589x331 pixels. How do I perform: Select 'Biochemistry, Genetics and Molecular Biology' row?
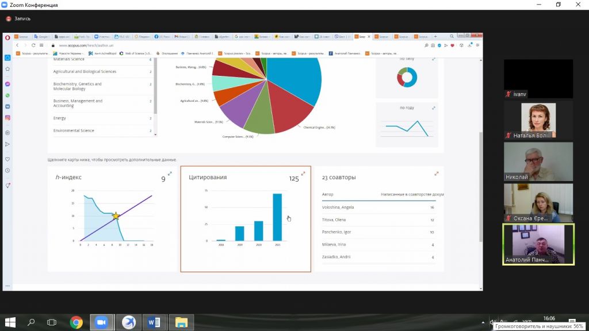(x=102, y=86)
